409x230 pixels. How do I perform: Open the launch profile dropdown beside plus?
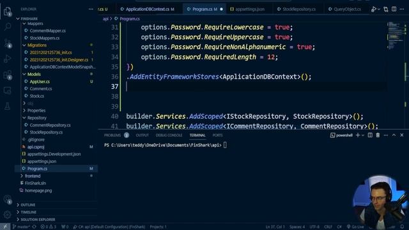362,135
